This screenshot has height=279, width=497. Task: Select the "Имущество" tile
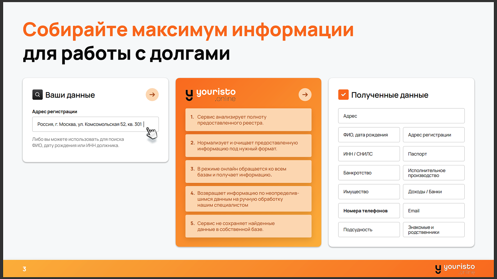[369, 192]
